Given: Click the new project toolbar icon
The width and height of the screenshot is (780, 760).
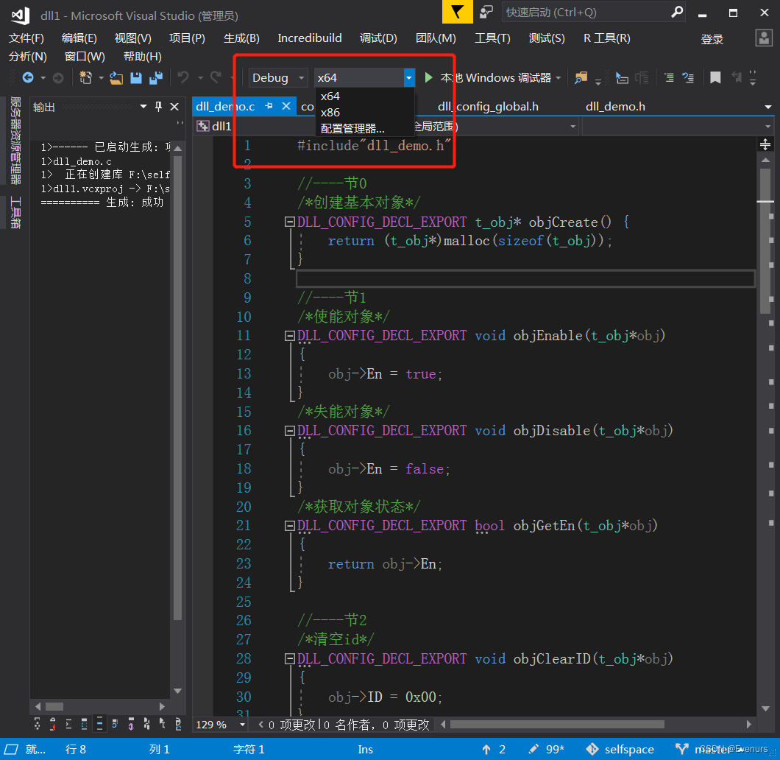Looking at the screenshot, I should click(85, 77).
